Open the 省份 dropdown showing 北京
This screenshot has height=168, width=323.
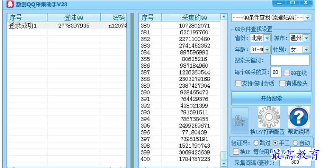point(267,38)
